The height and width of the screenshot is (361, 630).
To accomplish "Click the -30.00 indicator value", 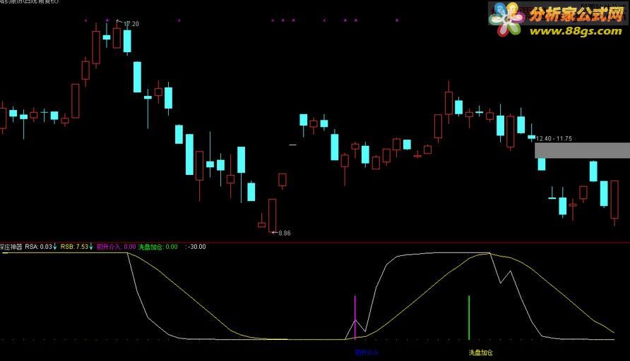I will (197, 247).
